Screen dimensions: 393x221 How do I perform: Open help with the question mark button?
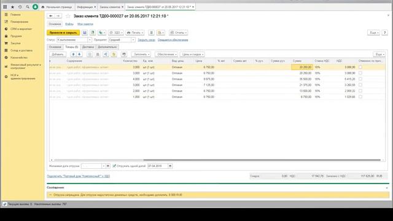385,33
